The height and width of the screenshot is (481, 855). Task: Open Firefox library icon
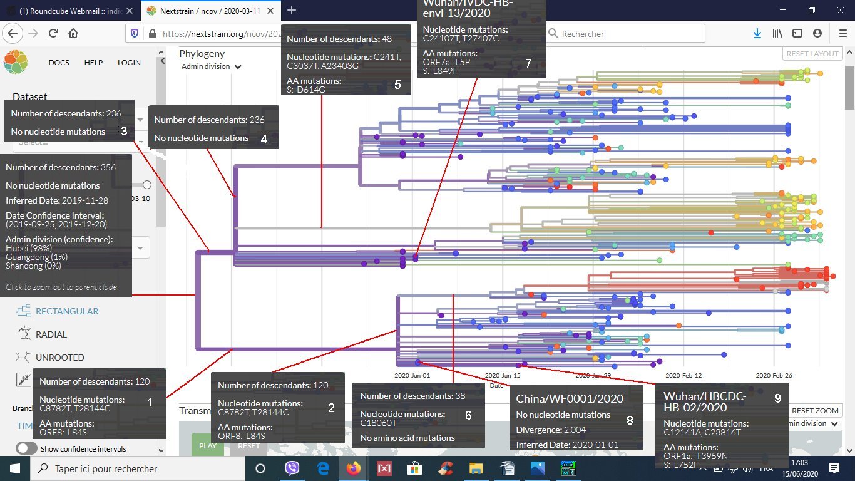777,34
